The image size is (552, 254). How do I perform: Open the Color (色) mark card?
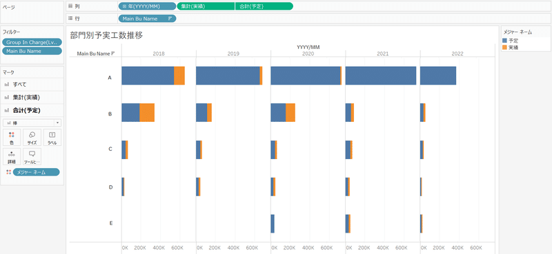(12, 138)
